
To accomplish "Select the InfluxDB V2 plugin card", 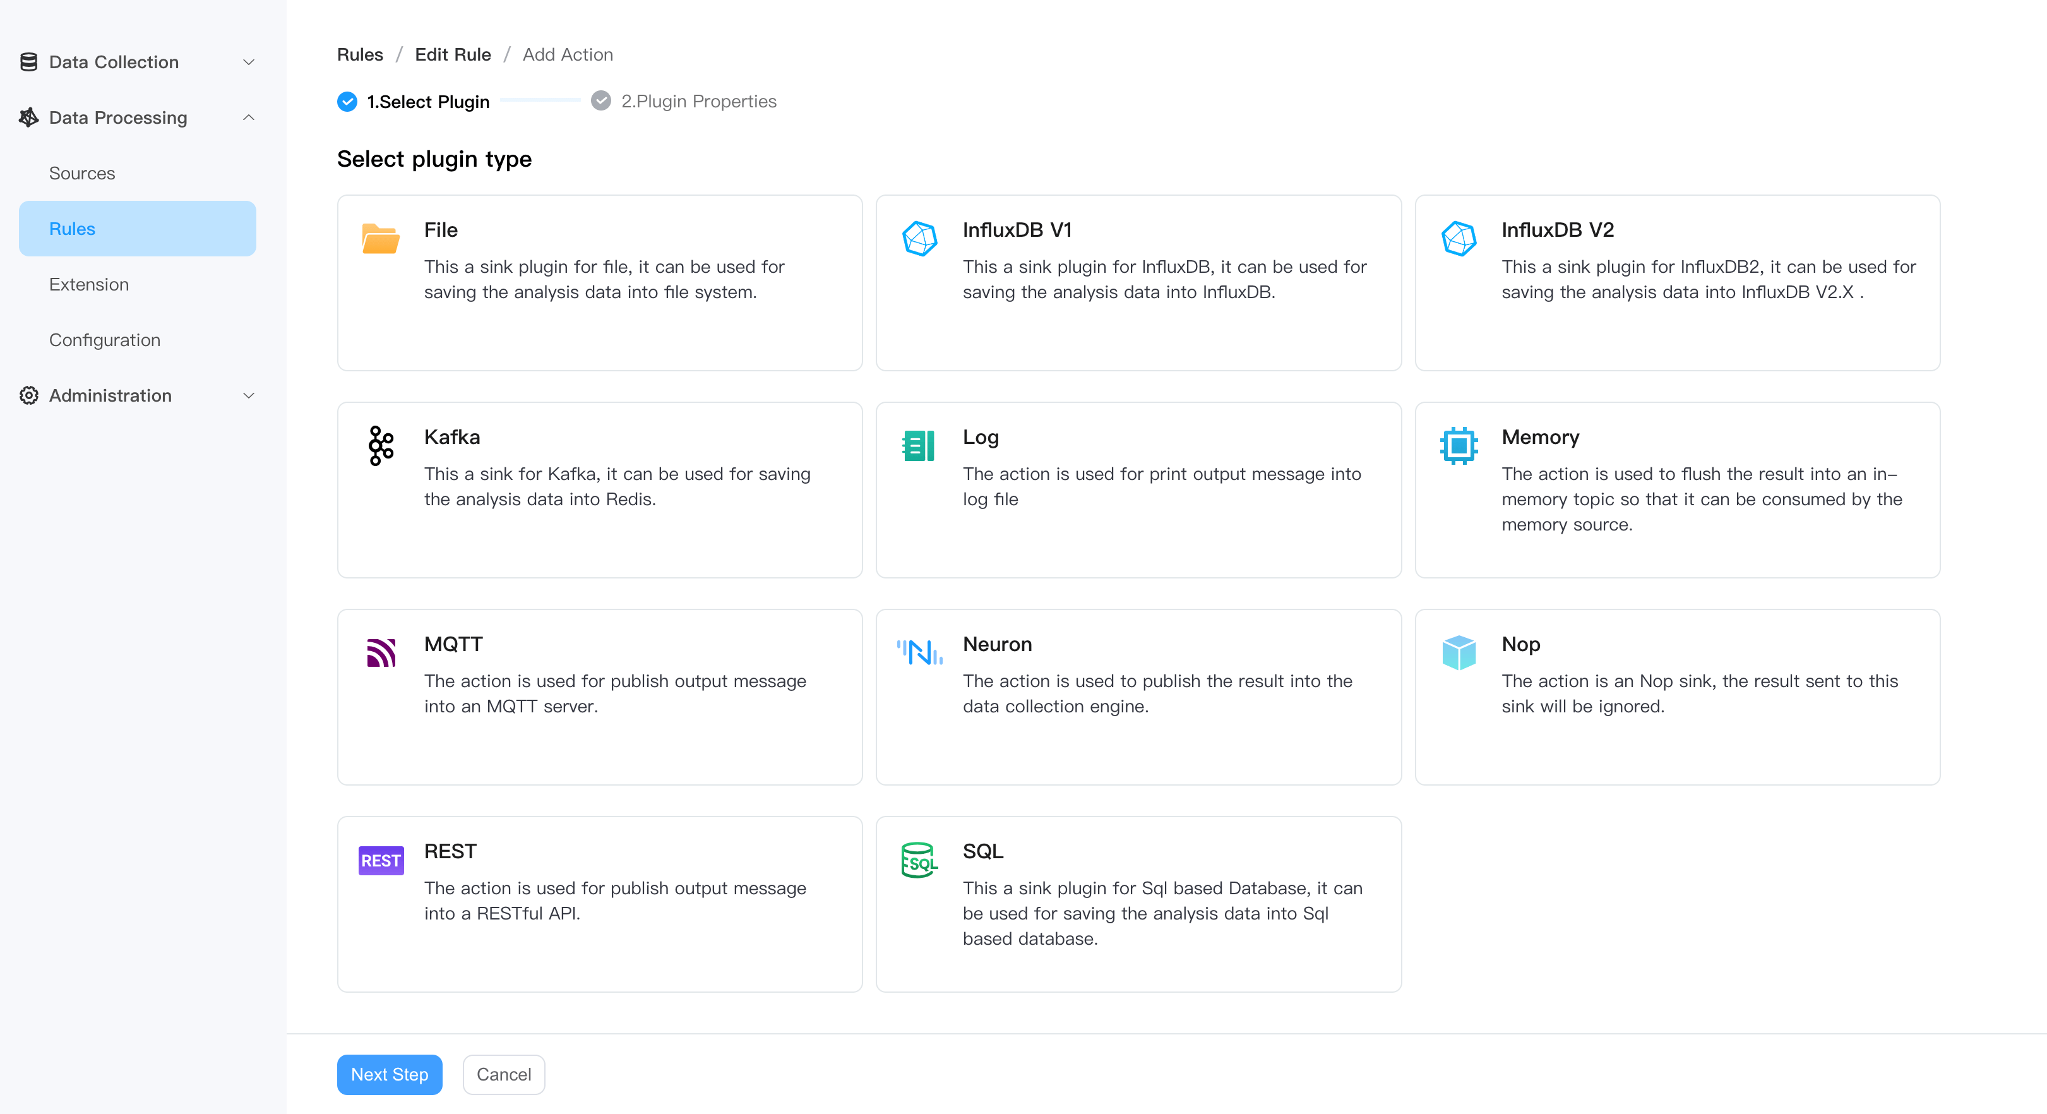I will pos(1677,283).
